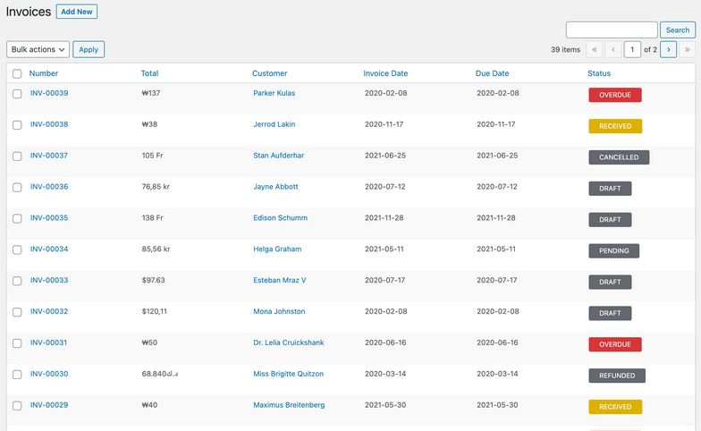Go to next page arrow
This screenshot has width=701, height=431.
click(669, 50)
